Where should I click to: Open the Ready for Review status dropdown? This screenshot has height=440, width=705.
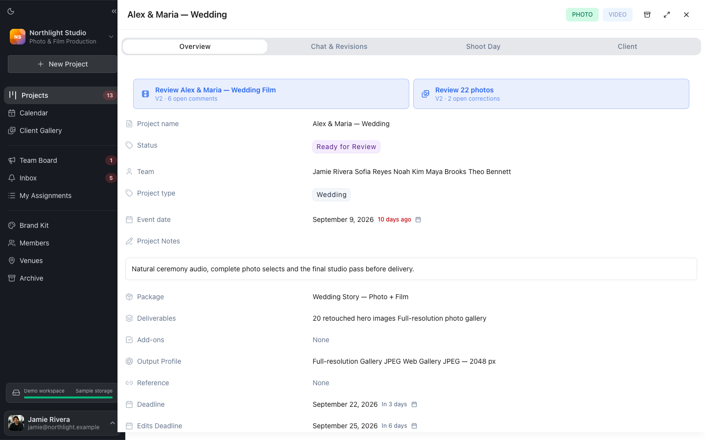[346, 147]
